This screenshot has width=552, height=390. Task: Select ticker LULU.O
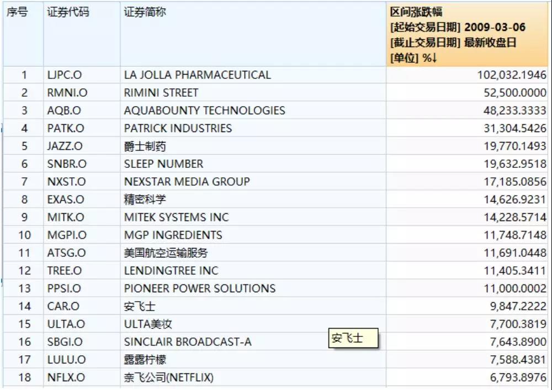pos(67,360)
